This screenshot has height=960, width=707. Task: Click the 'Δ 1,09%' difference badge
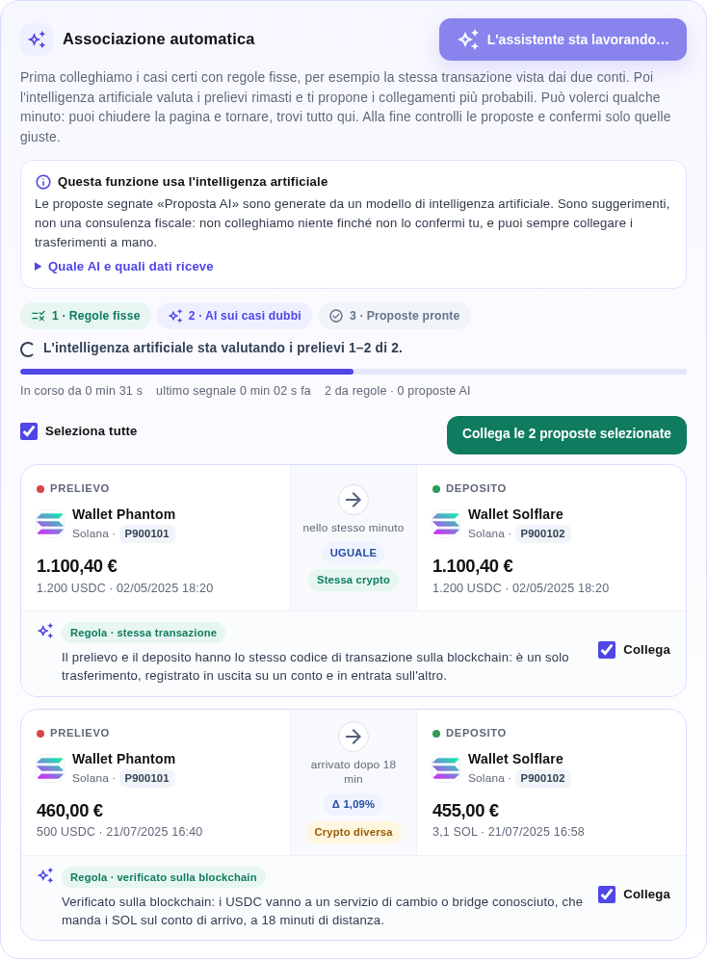[x=353, y=804]
